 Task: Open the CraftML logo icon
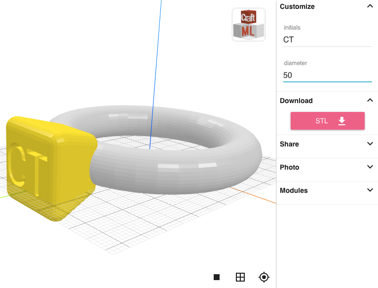249,25
